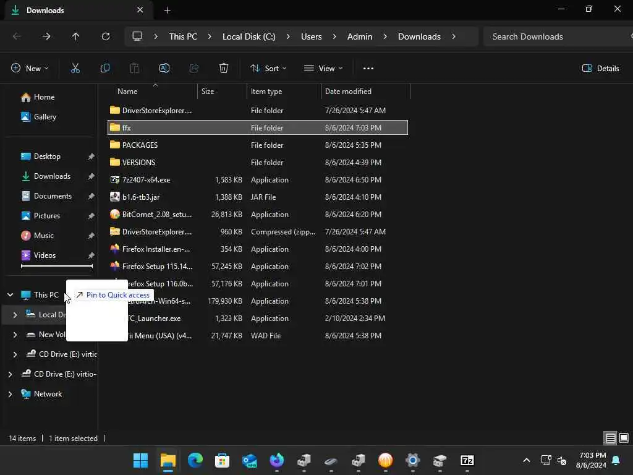Image resolution: width=633 pixels, height=475 pixels.
Task: Click the Windows Start button
Action: (140, 460)
